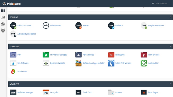173x97 pixels.
Task: Click the PHP icon
Action: click(x=13, y=55)
